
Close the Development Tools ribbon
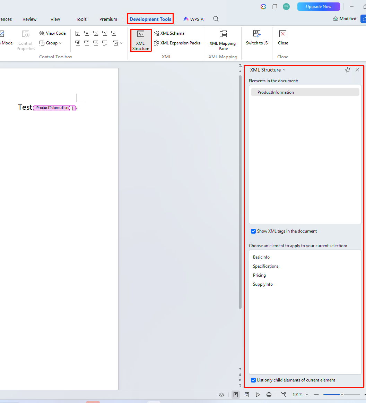283,38
